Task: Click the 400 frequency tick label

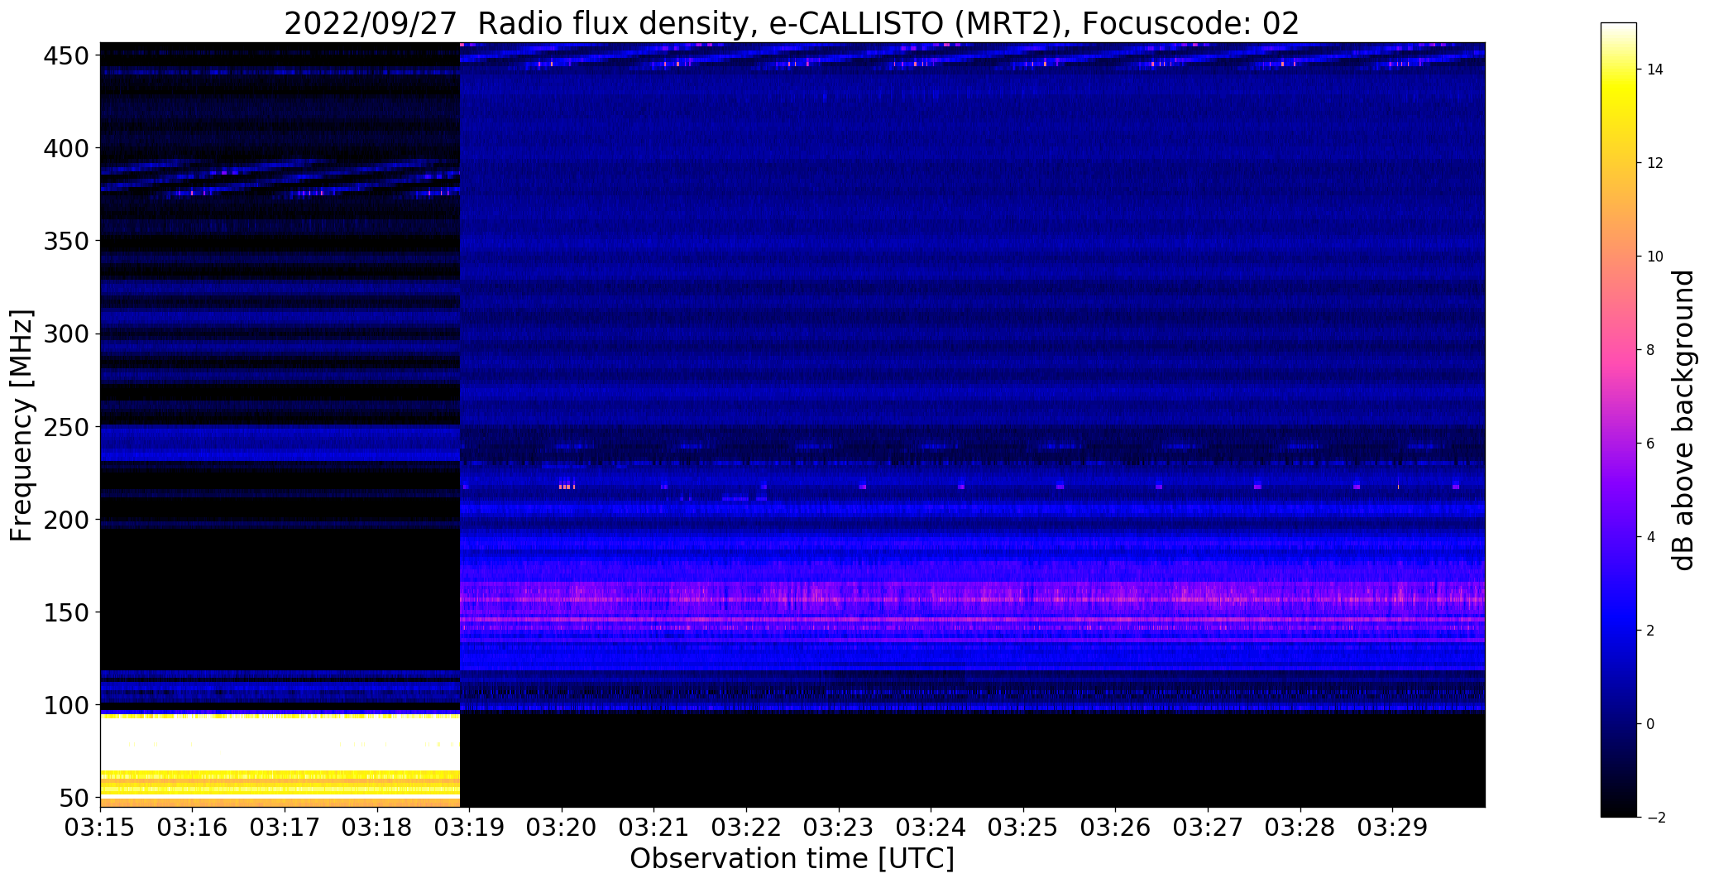Action: [x=65, y=148]
